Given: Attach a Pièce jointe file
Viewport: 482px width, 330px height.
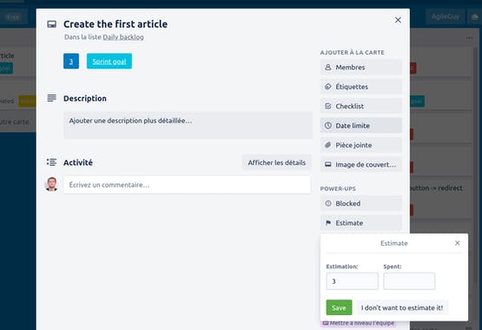Looking at the screenshot, I should 361,145.
